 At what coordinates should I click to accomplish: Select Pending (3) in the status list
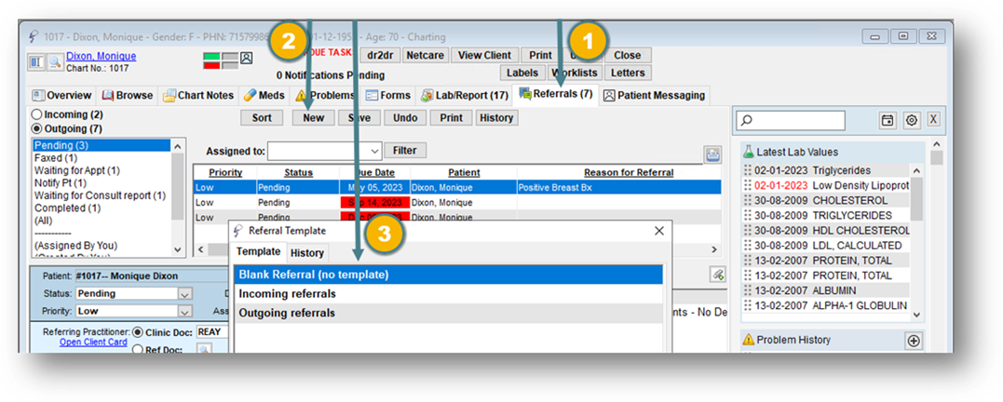(102, 145)
